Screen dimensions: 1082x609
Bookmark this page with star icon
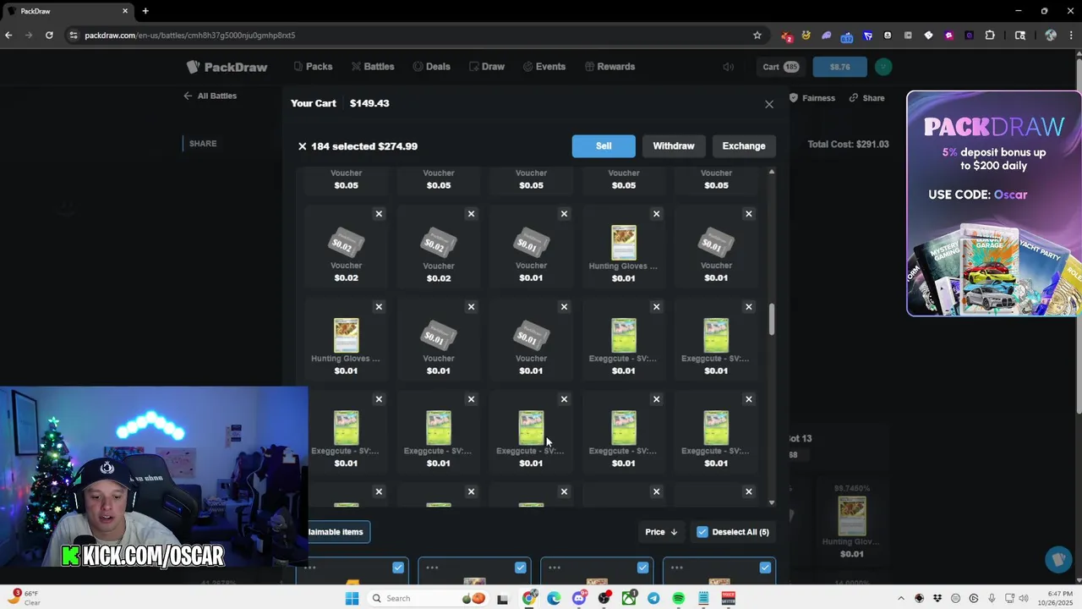757,36
